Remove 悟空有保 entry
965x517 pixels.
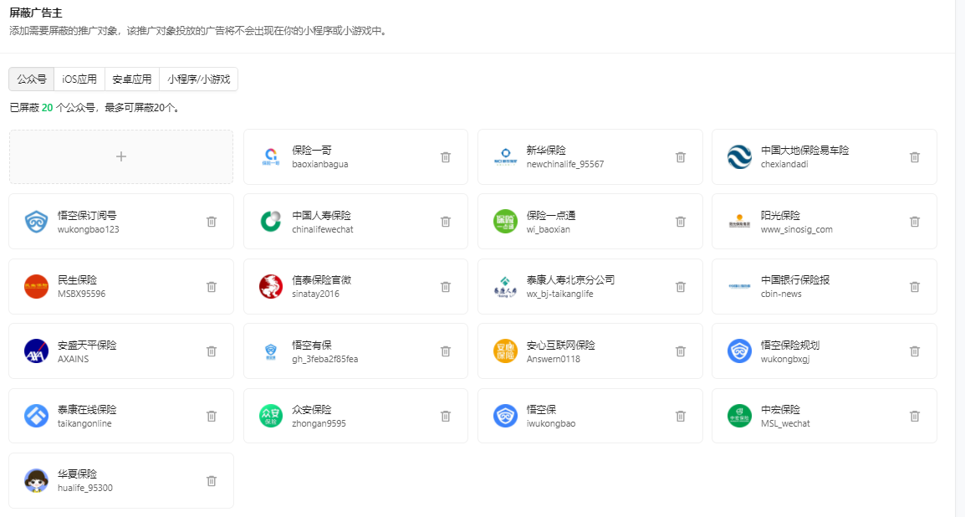446,351
